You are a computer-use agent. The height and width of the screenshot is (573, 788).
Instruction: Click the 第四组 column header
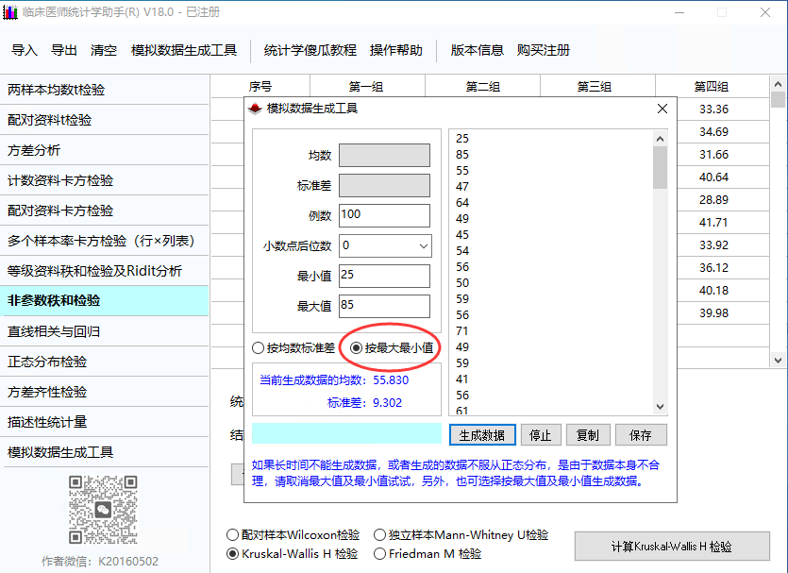712,87
